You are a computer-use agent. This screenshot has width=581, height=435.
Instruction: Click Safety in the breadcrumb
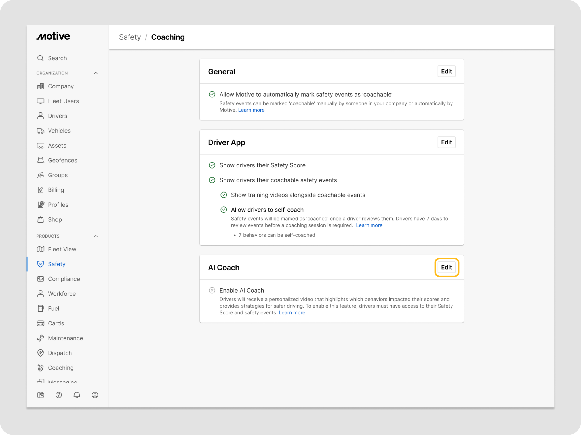[x=130, y=37]
